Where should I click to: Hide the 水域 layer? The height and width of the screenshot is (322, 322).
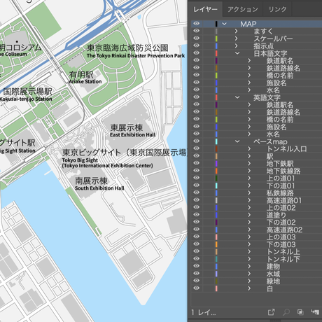pyautogui.click(x=197, y=274)
